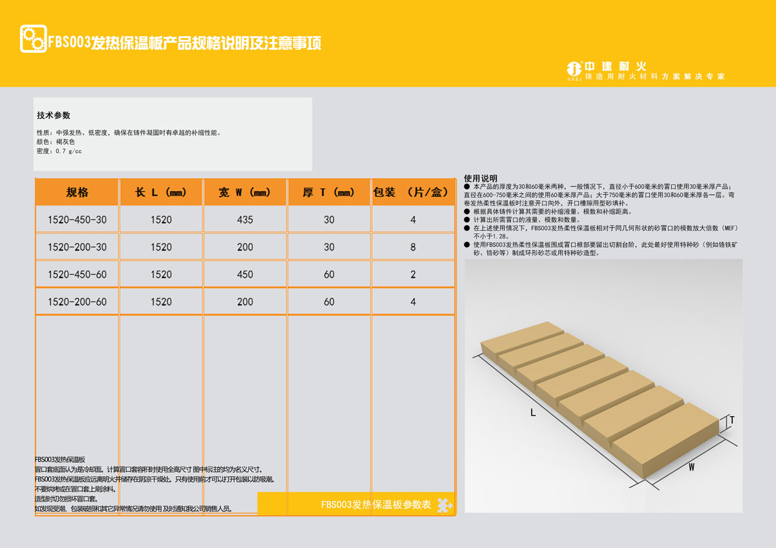This screenshot has width=776, height=548.
Task: Select the spec cell 1520-200-60
Action: pyautogui.click(x=77, y=302)
